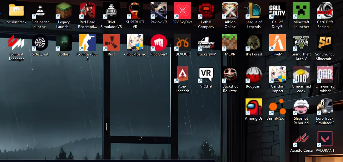Image resolution: width=343 pixels, height=162 pixels.
Task: Open Content Manager icon
Action: pyautogui.click(x=17, y=43)
